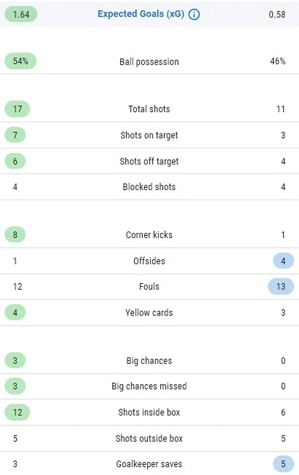The width and height of the screenshot is (299, 475).
Task: Click the blue 13 fouls badge
Action: (x=281, y=286)
